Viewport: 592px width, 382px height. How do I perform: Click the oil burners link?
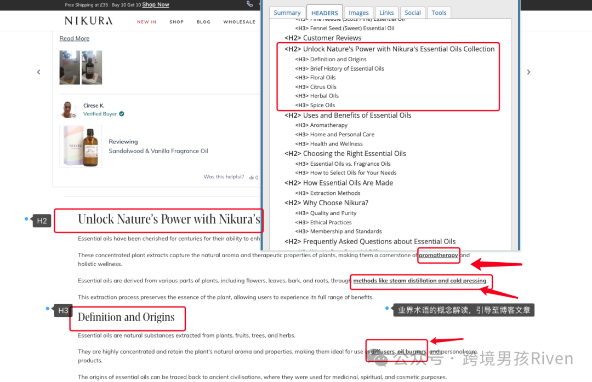click(x=412, y=351)
